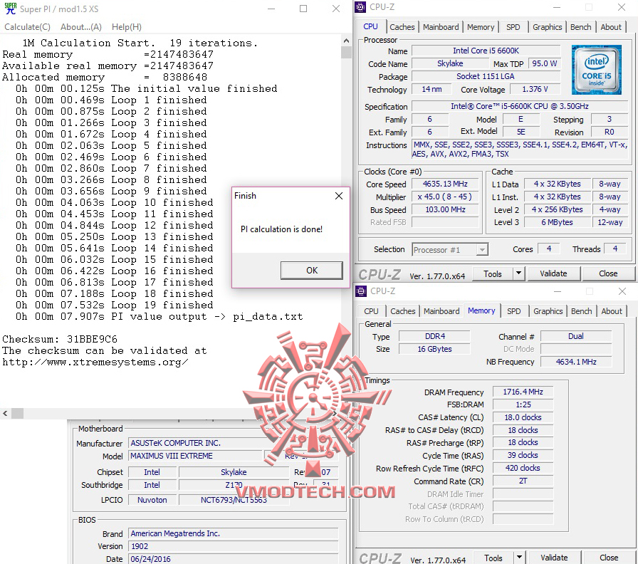Expand Tools dropdown arrow in lower CPU-Z window
The image size is (638, 564).
[x=520, y=558]
